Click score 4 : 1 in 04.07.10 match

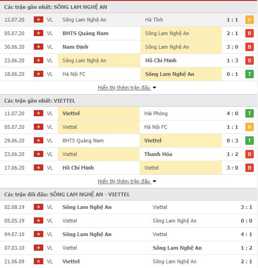246,234
